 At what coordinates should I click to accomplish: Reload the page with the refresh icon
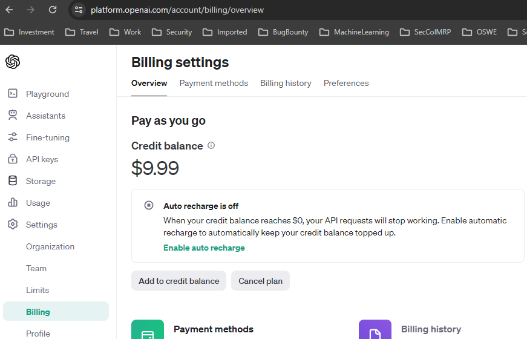pyautogui.click(x=53, y=10)
